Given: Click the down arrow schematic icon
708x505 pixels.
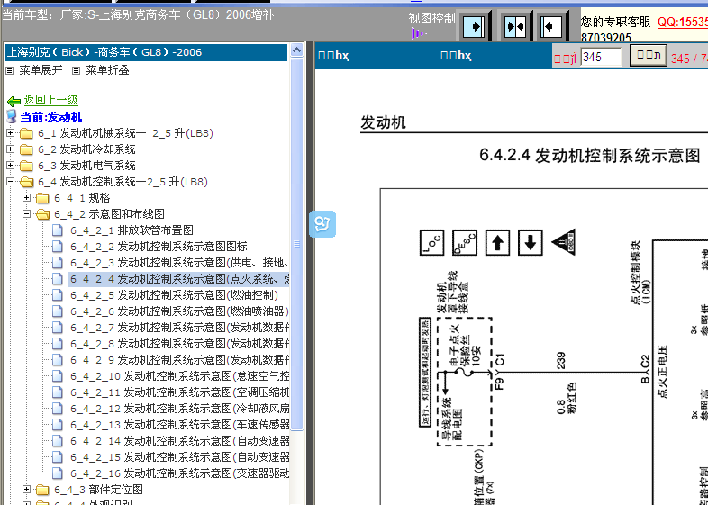Looking at the screenshot, I should point(530,242).
